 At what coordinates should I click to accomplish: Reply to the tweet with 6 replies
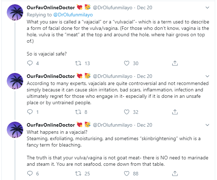click(30, 173)
